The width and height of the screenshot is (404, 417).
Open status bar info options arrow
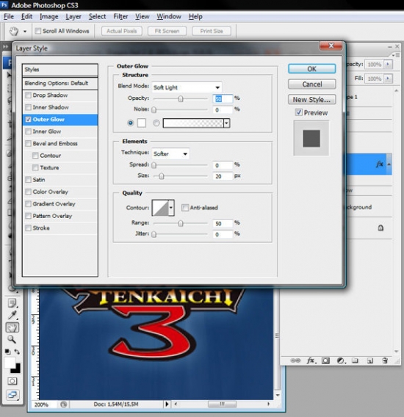click(x=167, y=404)
